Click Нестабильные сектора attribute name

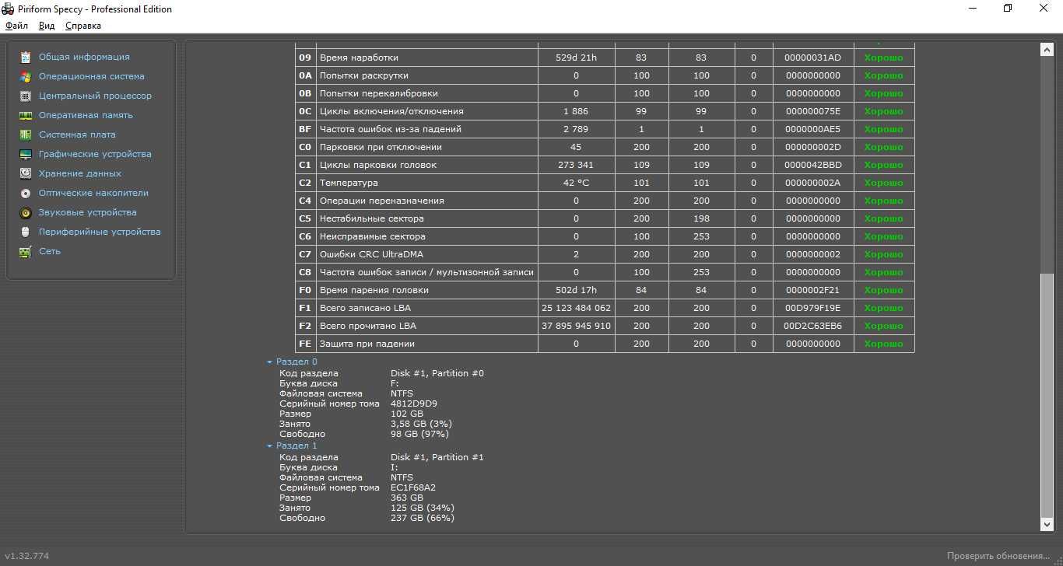372,218
